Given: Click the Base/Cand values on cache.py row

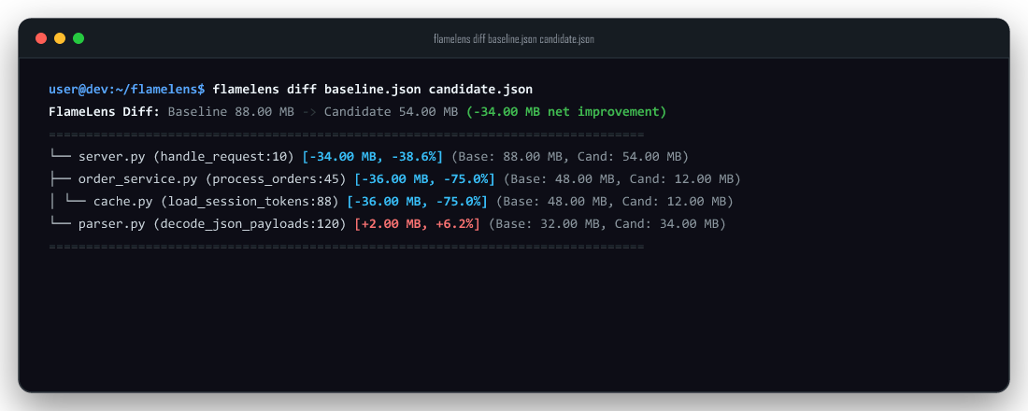Looking at the screenshot, I should tap(614, 201).
